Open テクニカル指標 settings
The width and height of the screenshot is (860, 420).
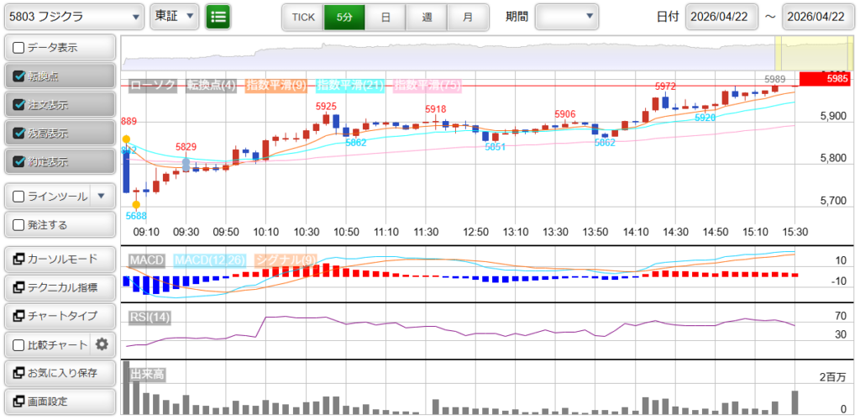point(60,287)
